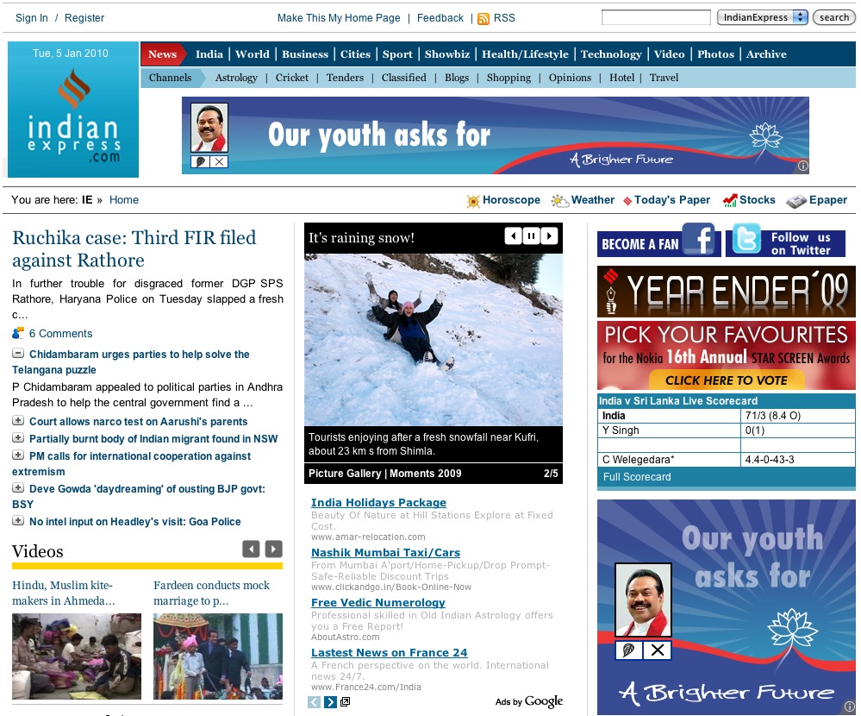Open the kite-makers video thumbnail

point(77,656)
